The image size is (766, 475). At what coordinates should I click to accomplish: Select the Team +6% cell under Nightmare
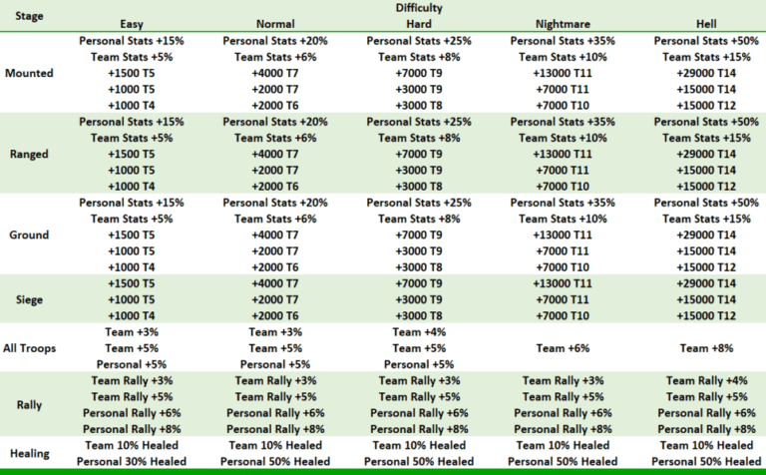(564, 348)
